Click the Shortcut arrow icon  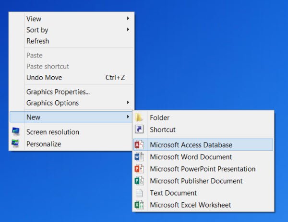tap(139, 129)
